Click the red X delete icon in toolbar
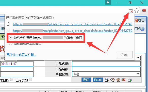Viewport: 148px width, 92px height. click(124, 80)
